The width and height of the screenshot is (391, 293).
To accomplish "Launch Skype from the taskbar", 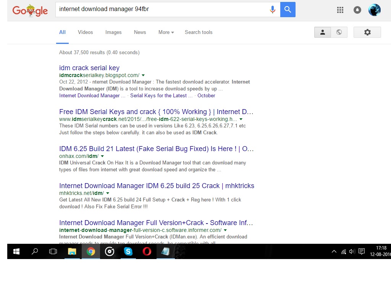I will (x=128, y=251).
